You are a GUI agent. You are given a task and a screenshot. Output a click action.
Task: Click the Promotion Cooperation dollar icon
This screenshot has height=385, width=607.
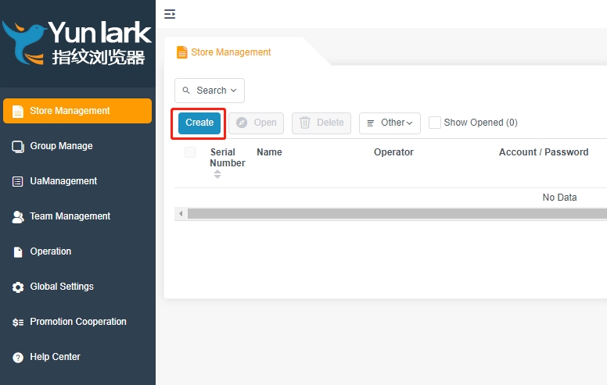coord(17,322)
